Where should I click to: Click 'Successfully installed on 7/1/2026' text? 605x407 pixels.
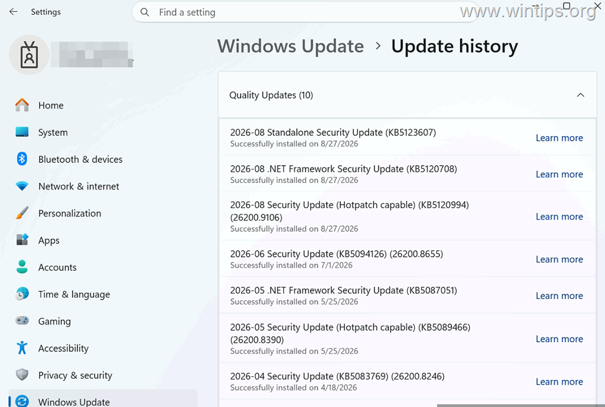pyautogui.click(x=291, y=265)
